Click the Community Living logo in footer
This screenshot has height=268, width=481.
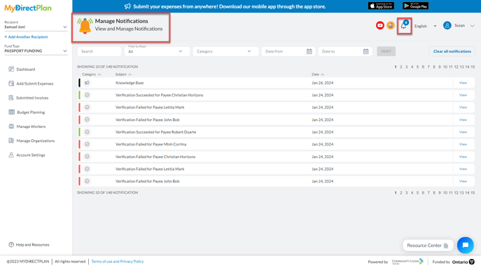tap(407, 261)
